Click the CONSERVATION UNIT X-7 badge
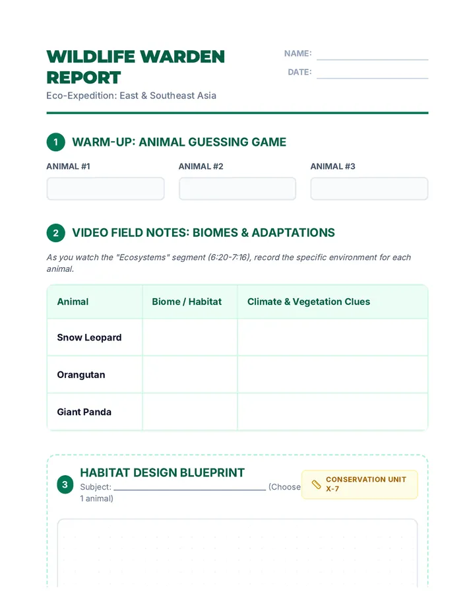This screenshot has width=475, height=615. 360,484
